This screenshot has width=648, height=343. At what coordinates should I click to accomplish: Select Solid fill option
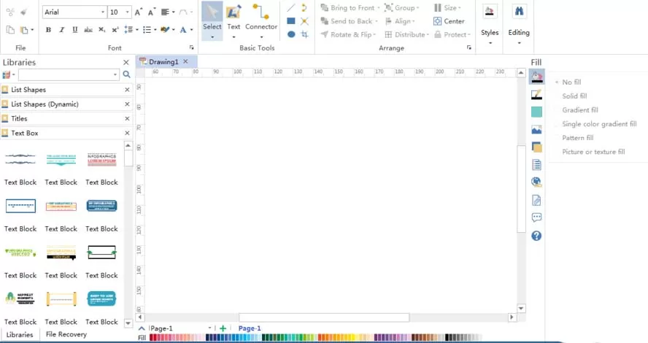click(x=574, y=96)
